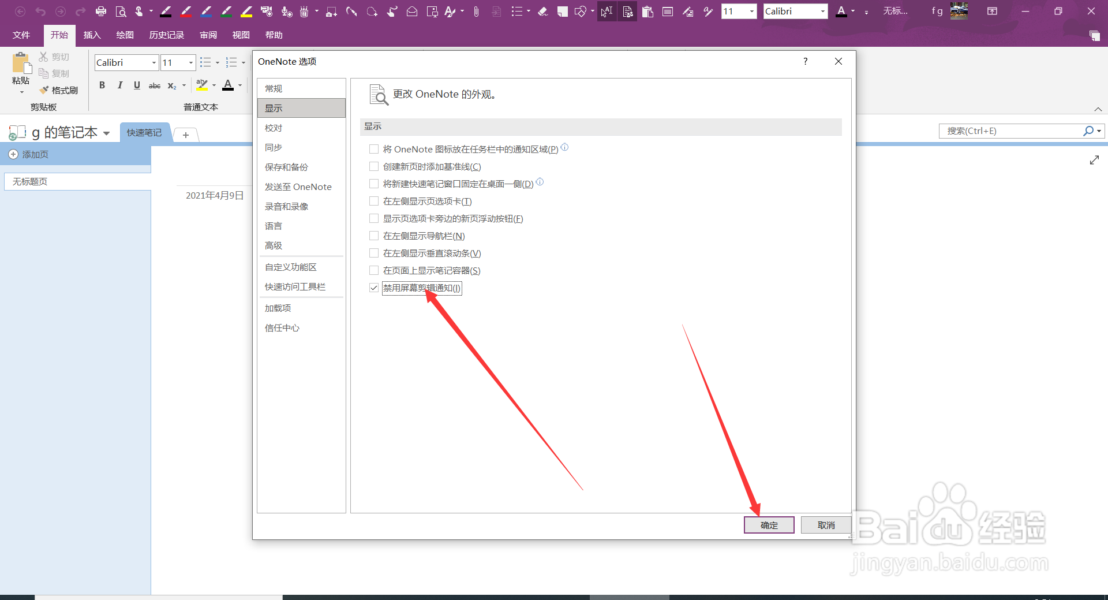Switch to the 插入 ribbon tab

point(92,35)
